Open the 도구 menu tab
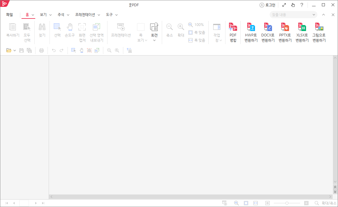 coord(109,15)
